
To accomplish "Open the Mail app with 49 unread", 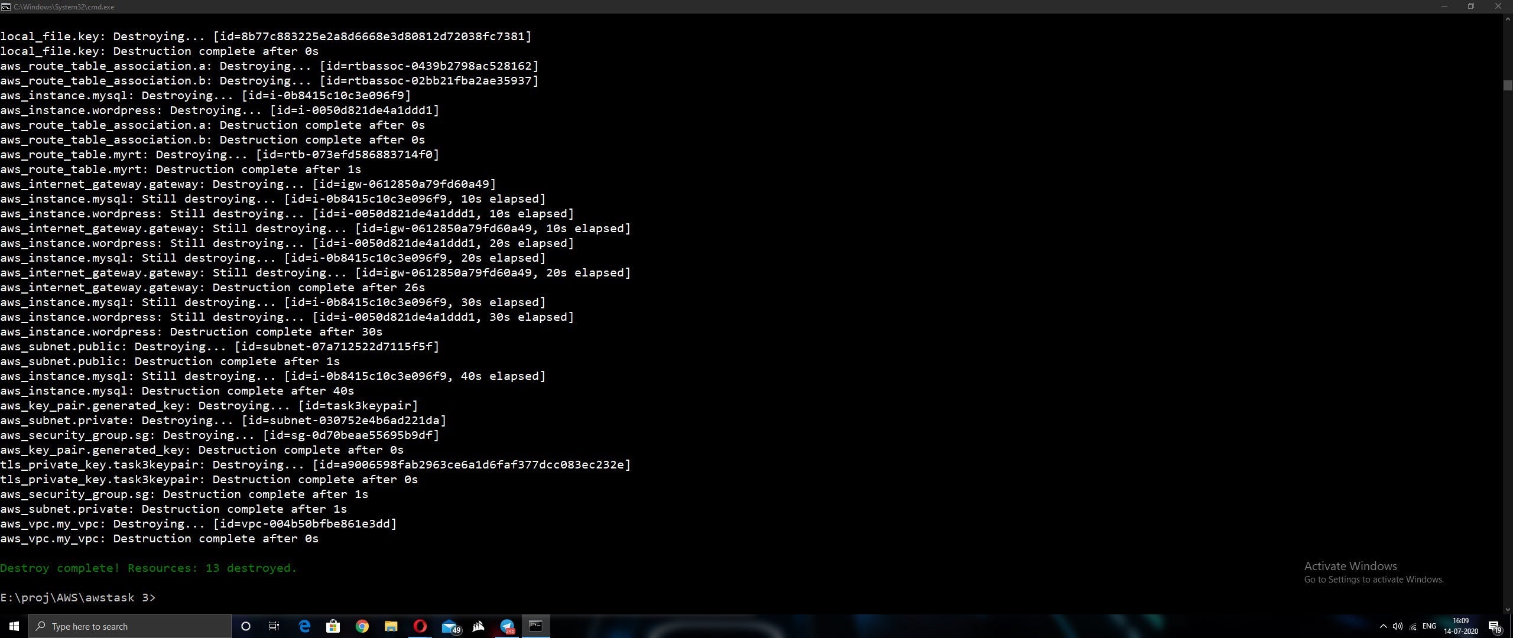I will pyautogui.click(x=449, y=626).
